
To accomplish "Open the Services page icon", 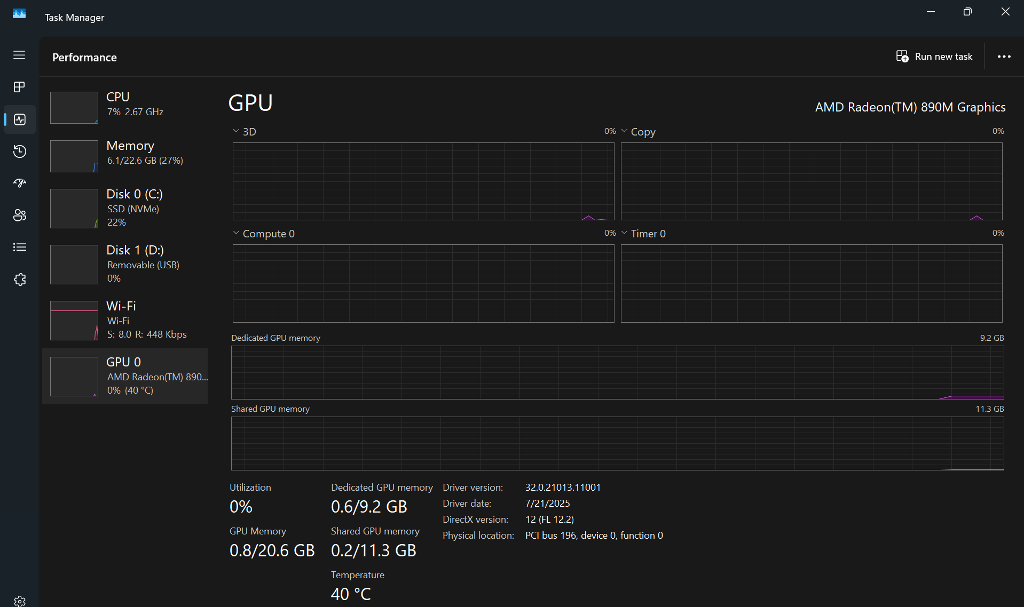I will pos(20,279).
